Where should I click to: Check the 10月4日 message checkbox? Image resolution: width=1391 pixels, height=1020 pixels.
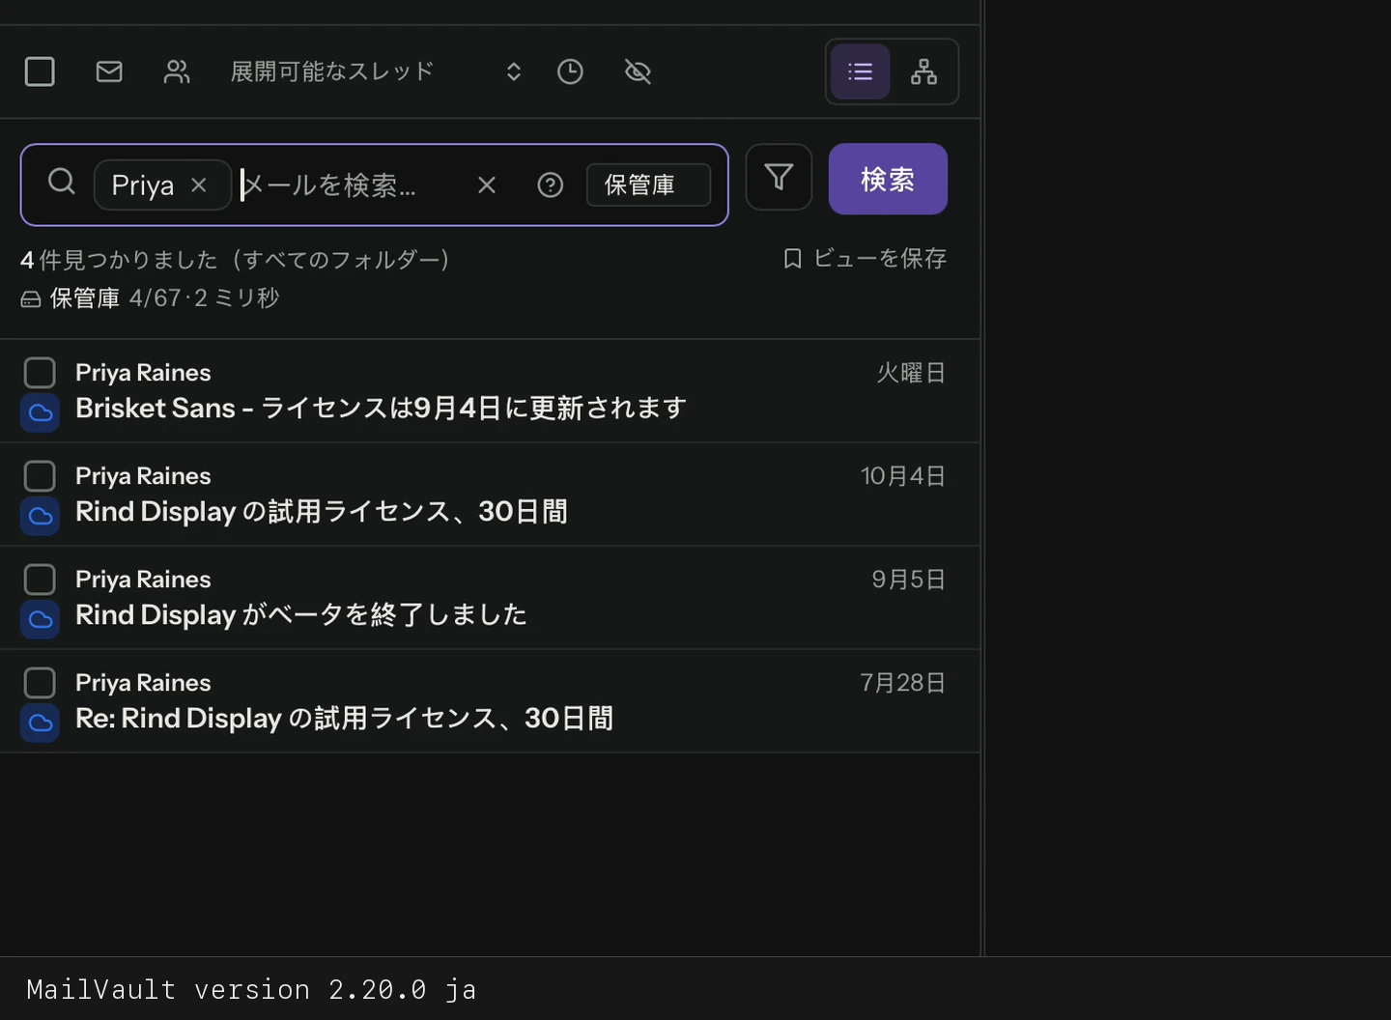point(40,476)
